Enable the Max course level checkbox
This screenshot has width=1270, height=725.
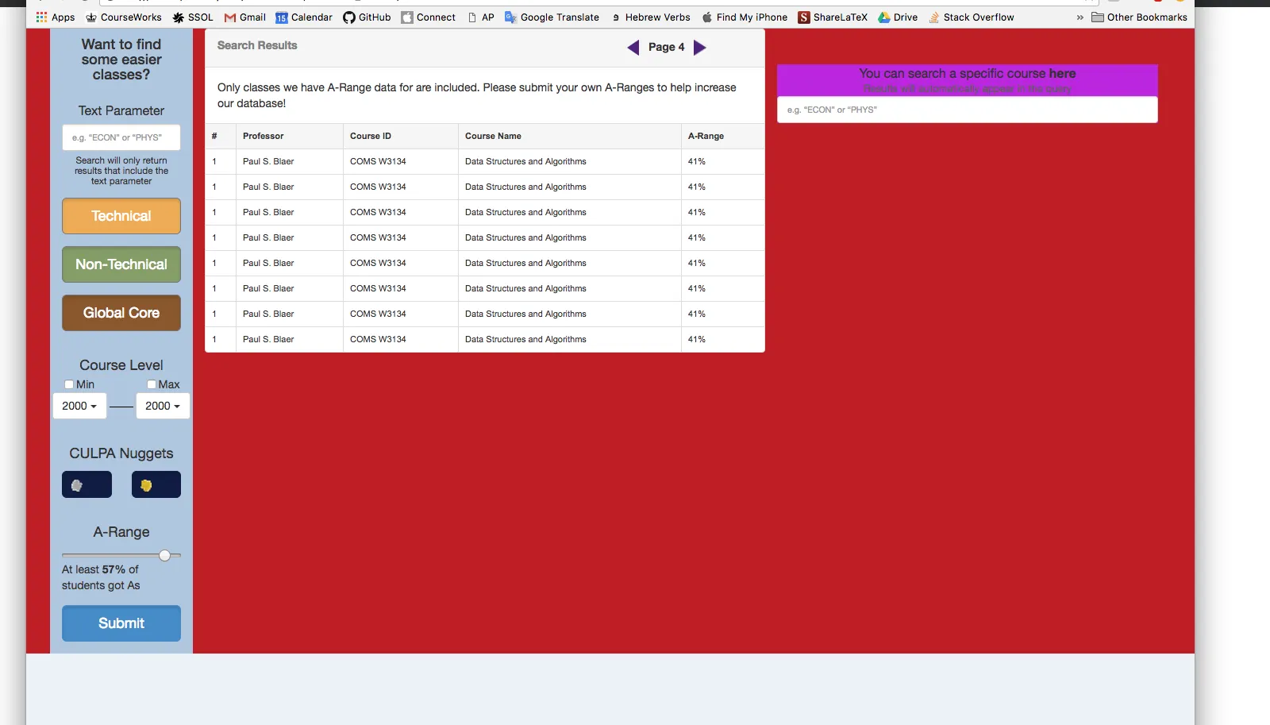pos(152,384)
